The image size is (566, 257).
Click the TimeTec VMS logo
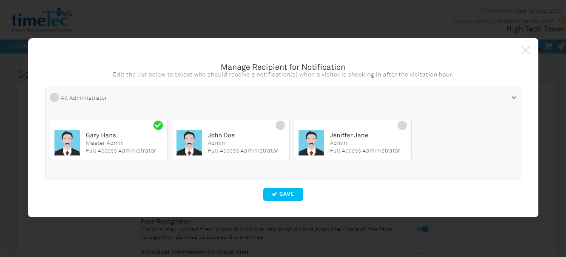(42, 21)
